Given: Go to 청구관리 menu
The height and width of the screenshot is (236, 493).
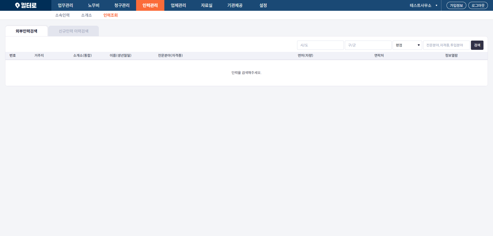Looking at the screenshot, I should coord(122,5).
